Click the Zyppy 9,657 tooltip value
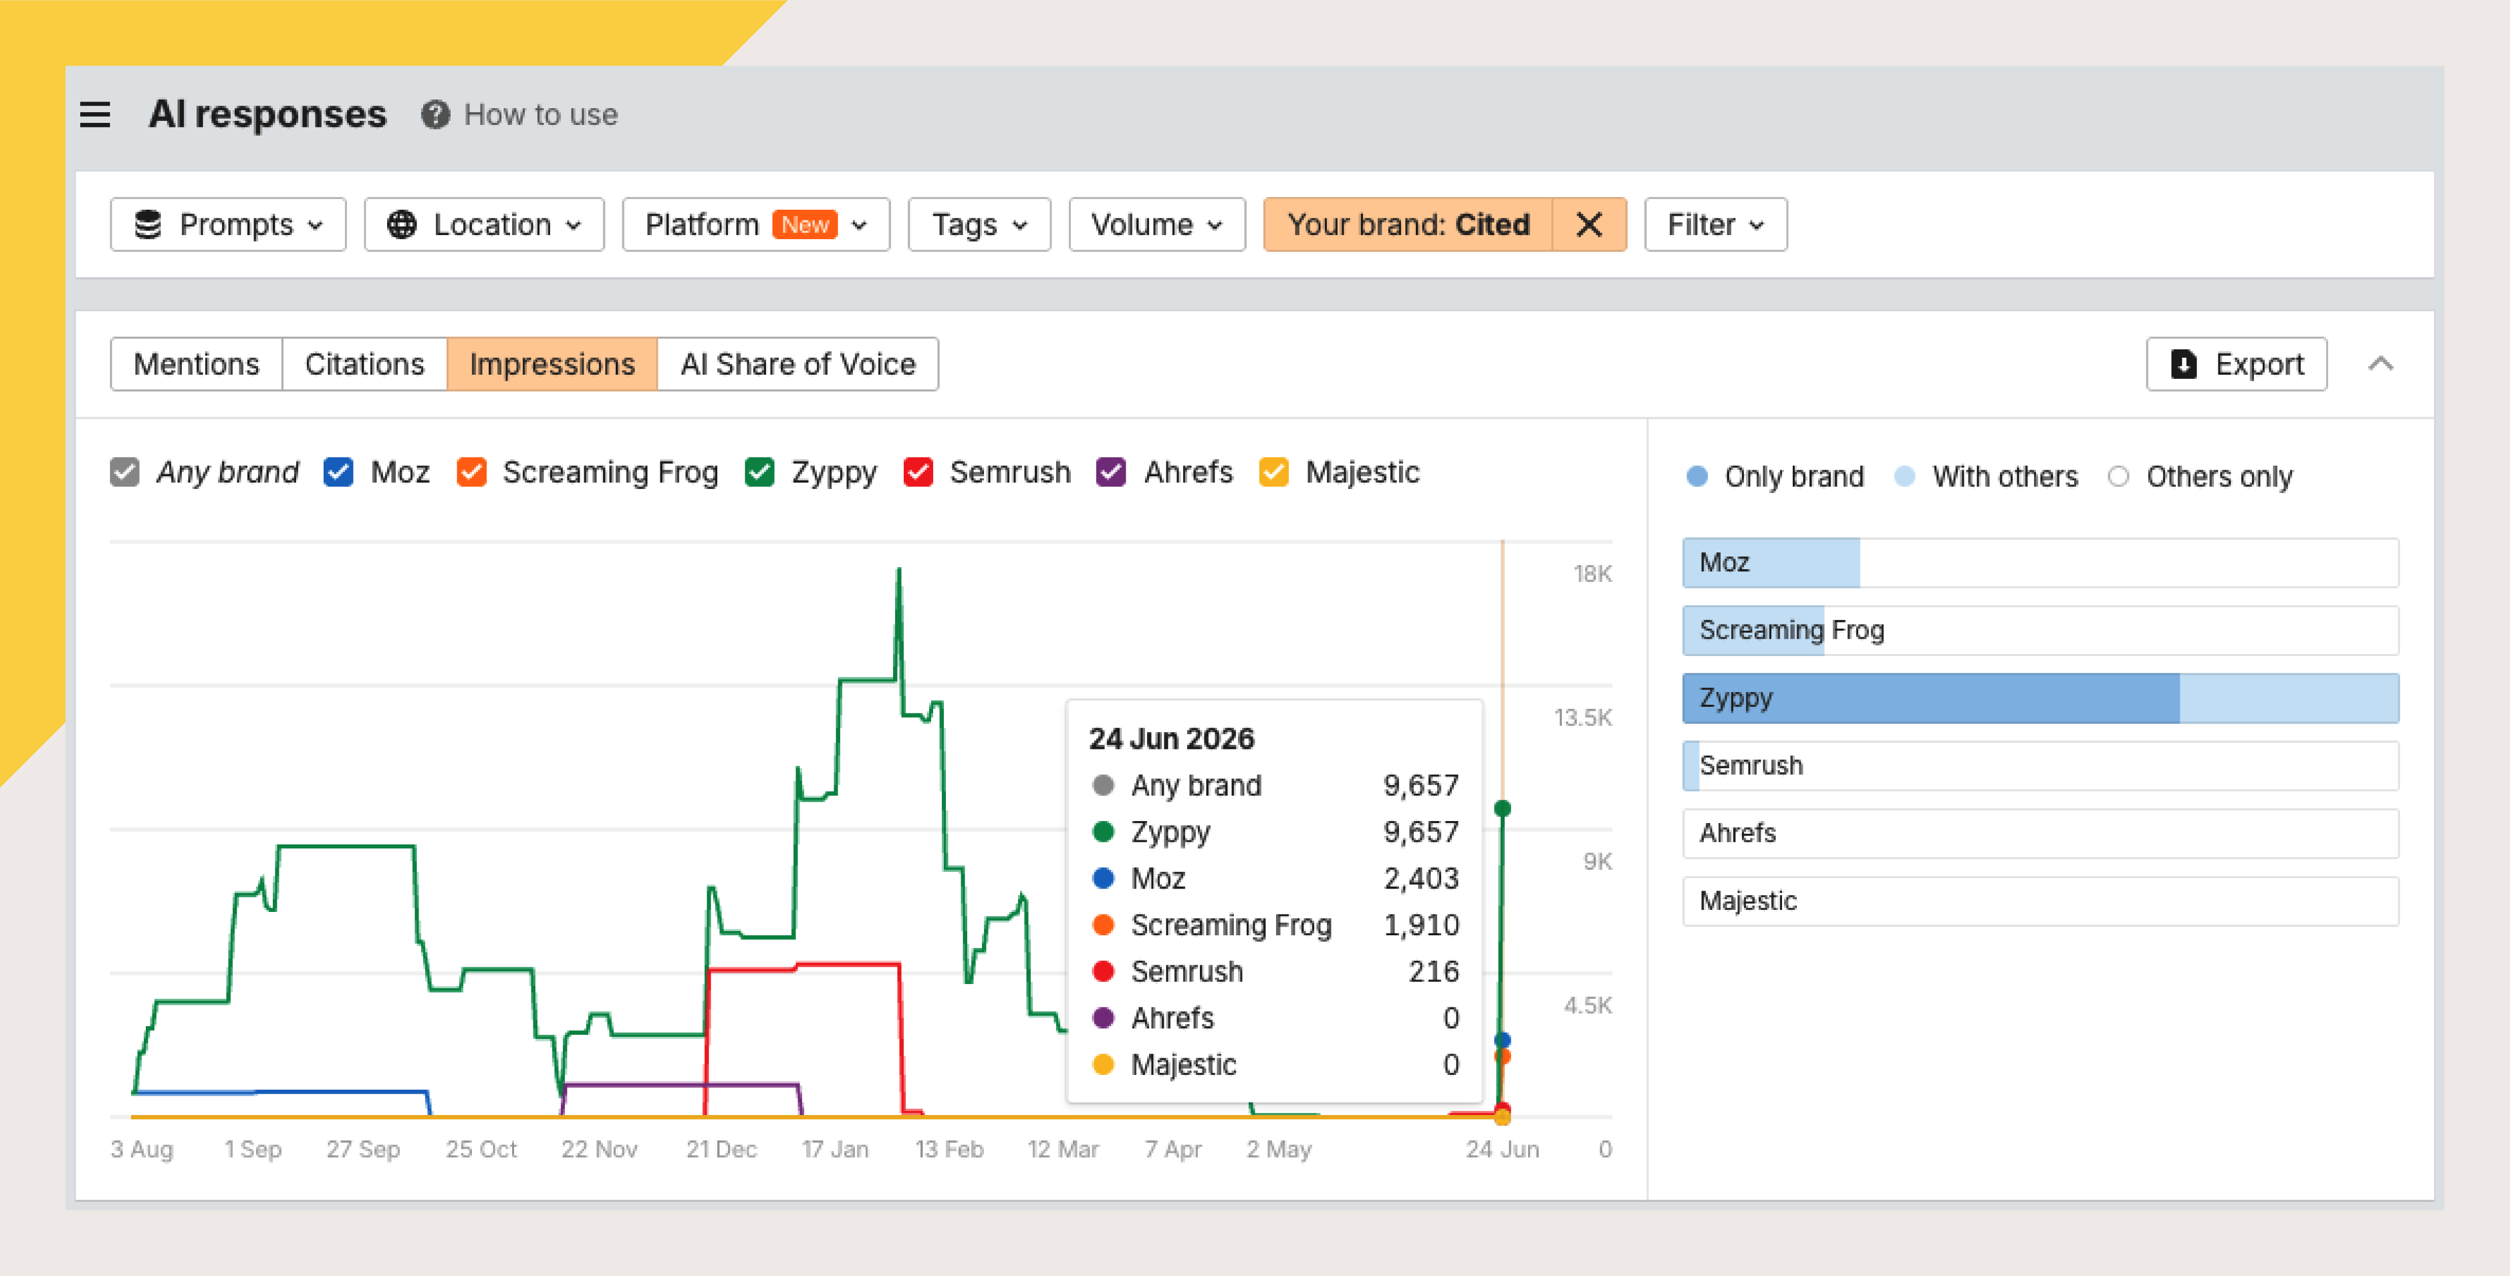Image resolution: width=2510 pixels, height=1276 pixels. pos(1421,832)
